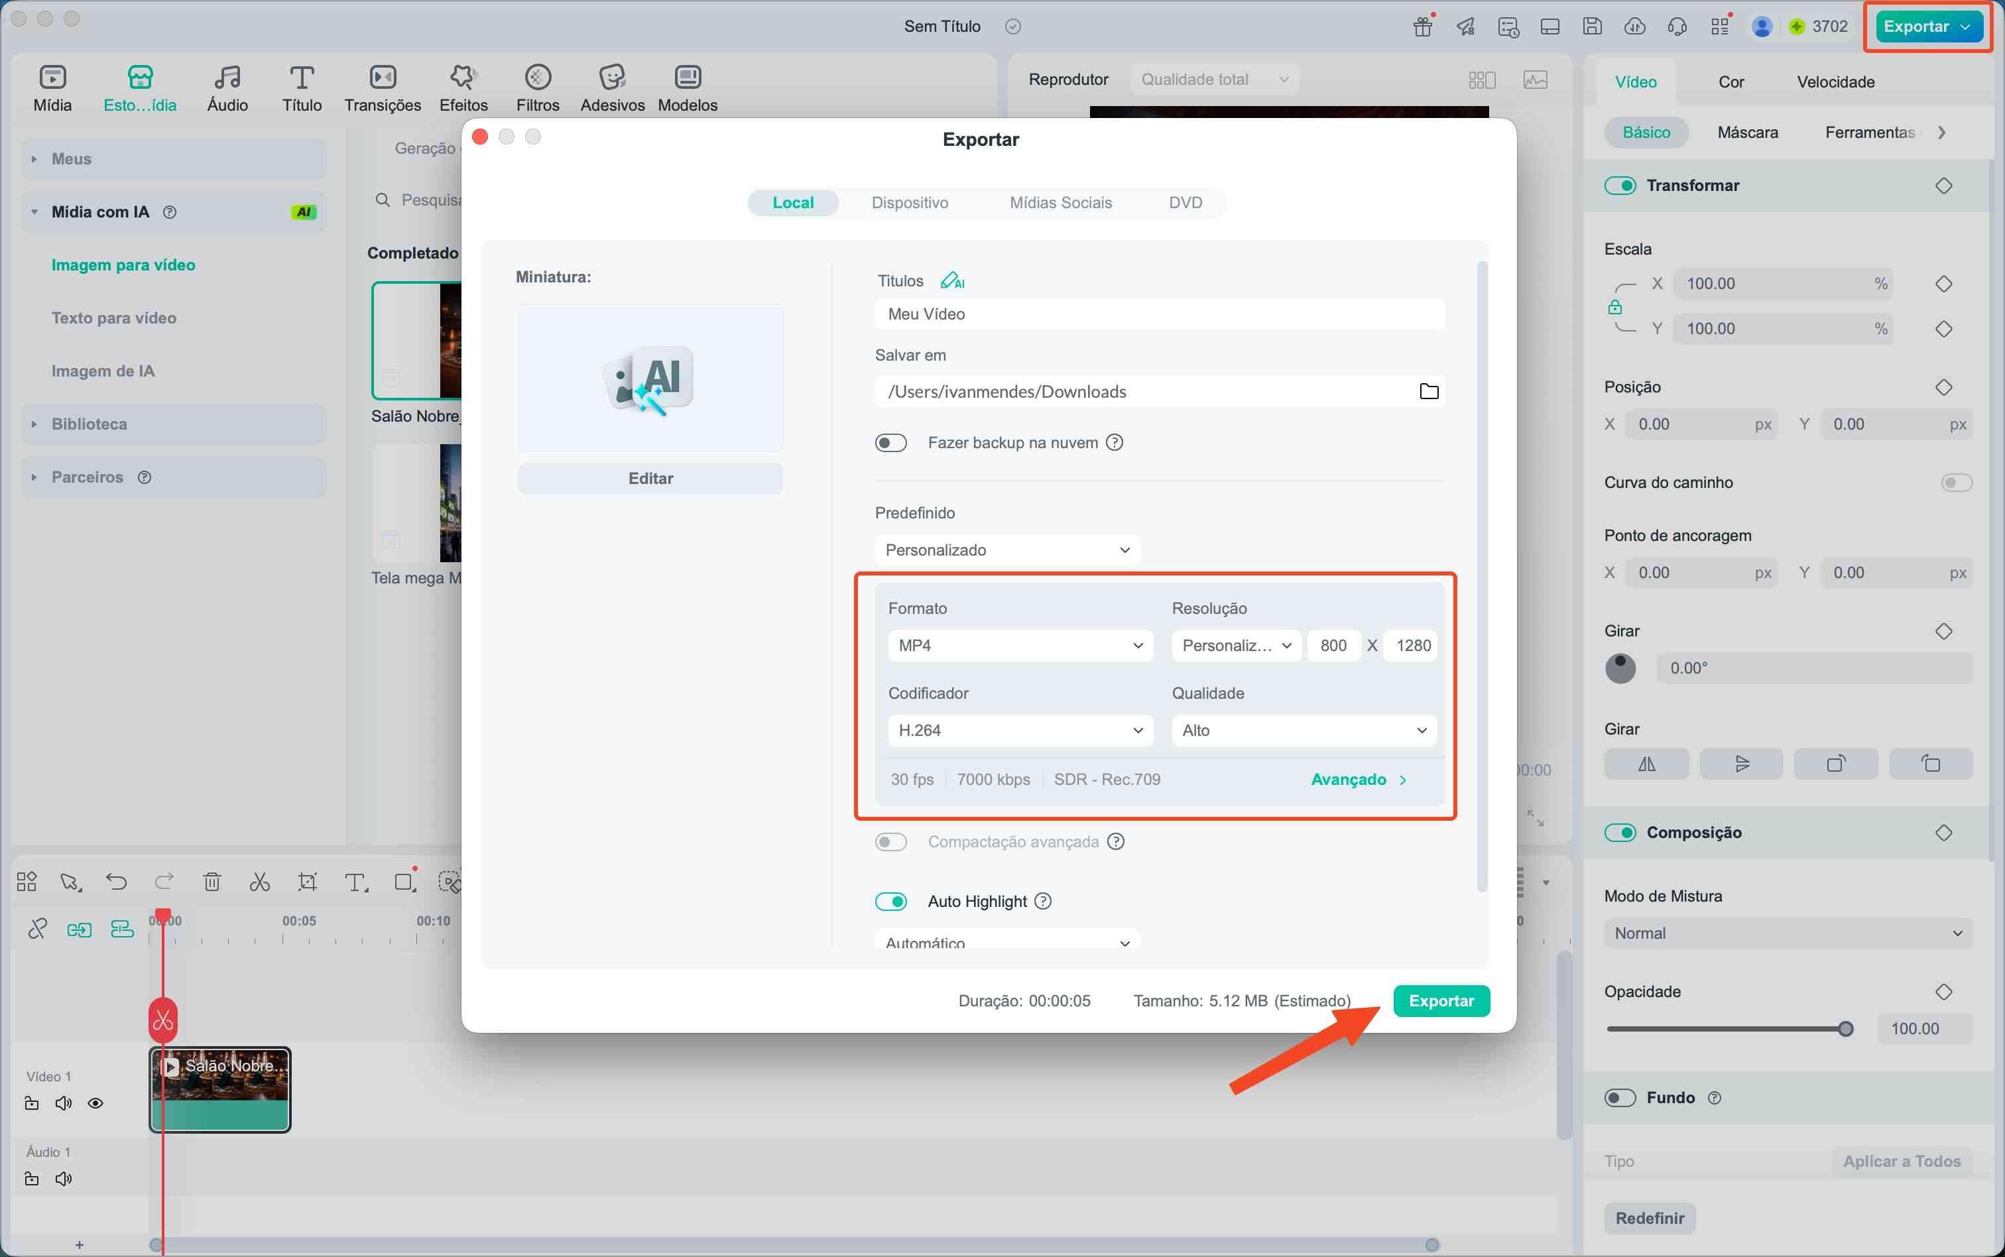Hide Vídeo 1 track with eye icon
This screenshot has width=2005, height=1257.
coord(95,1103)
